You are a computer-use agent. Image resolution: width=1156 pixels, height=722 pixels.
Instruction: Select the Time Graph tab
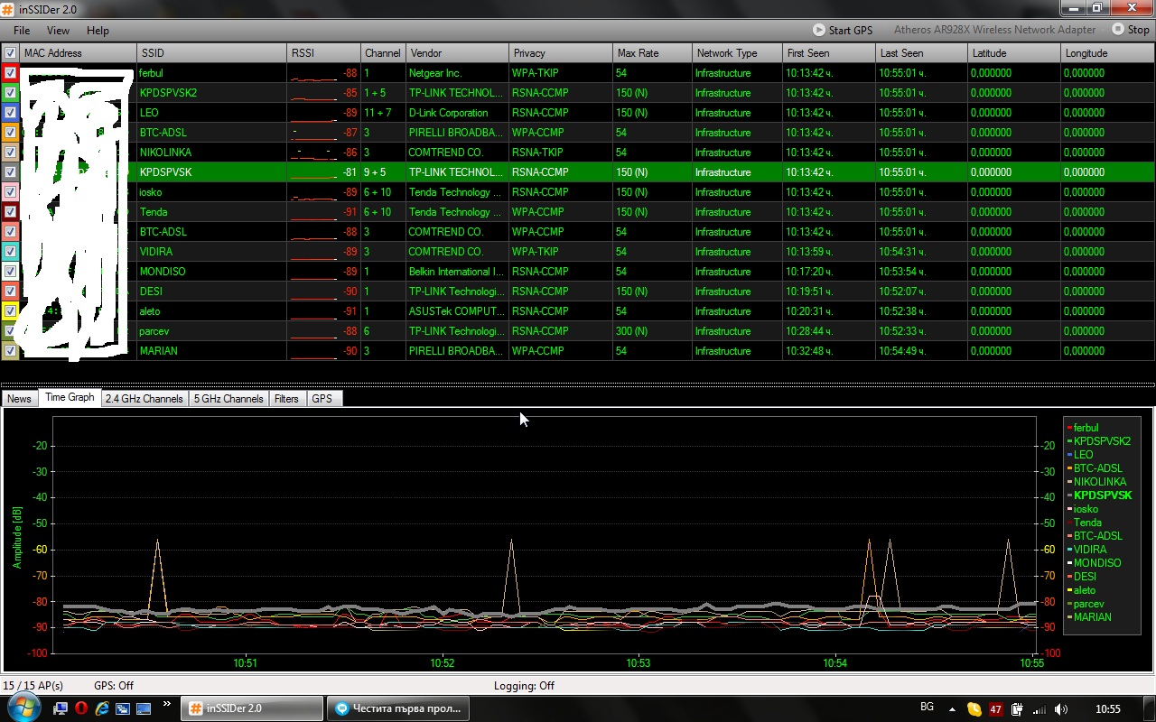pos(70,397)
